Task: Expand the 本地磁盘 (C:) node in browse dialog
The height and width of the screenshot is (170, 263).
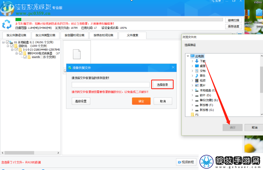Action: click(x=192, y=90)
